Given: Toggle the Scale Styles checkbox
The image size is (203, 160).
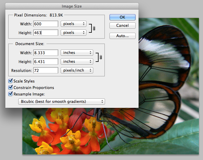Looking at the screenshot, I should (x=11, y=81).
